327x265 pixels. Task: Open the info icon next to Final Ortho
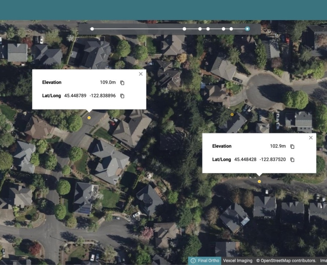click(193, 260)
